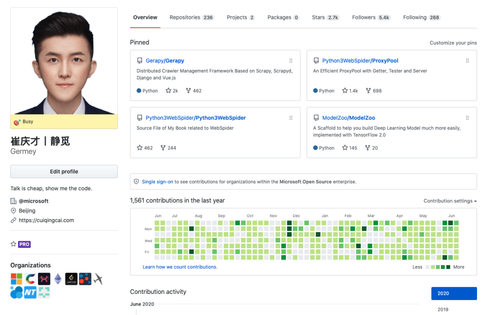Go to the Followers tab

tap(371, 18)
